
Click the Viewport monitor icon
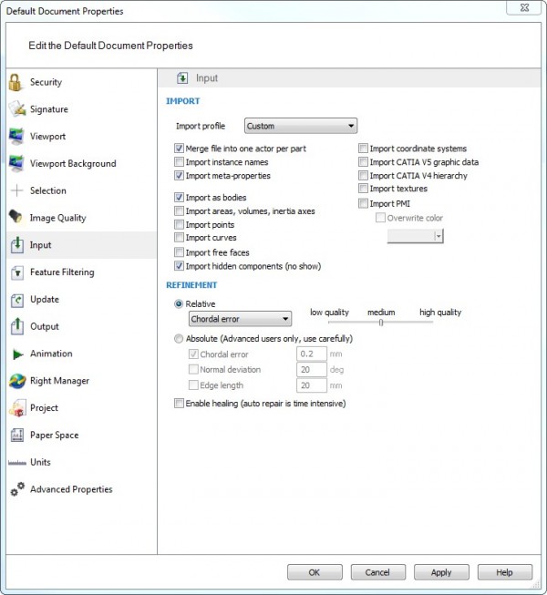(x=16, y=137)
